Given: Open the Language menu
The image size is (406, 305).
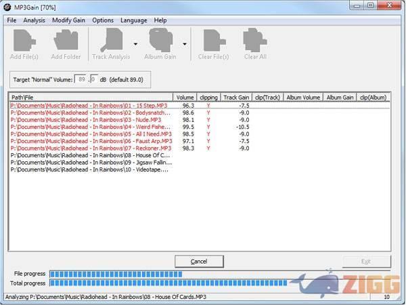Looking at the screenshot, I should pos(133,20).
